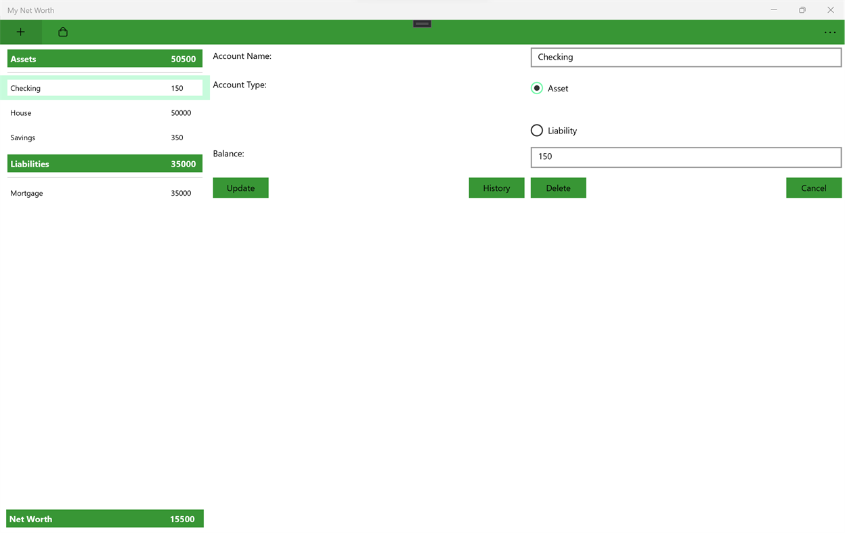845x533 pixels.
Task: Select the Mortgage liability row
Action: pyautogui.click(x=105, y=193)
